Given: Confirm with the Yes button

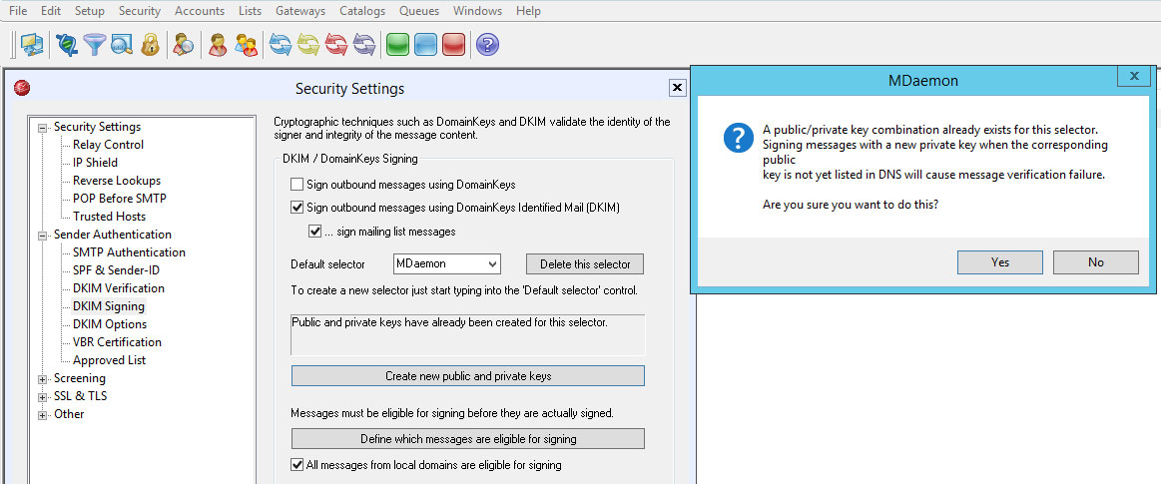Looking at the screenshot, I should point(999,262).
